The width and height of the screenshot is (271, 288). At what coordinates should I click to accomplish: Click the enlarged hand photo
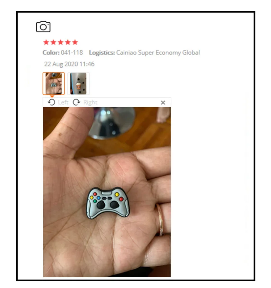107,192
